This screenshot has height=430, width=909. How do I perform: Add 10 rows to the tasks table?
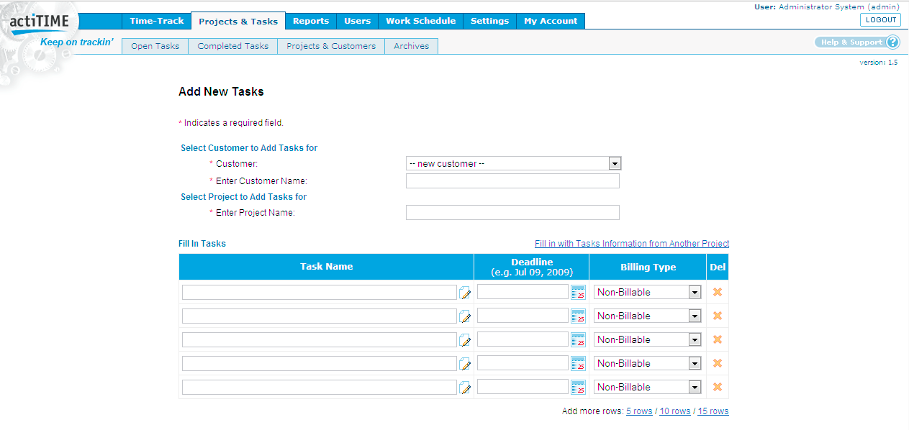coord(674,411)
